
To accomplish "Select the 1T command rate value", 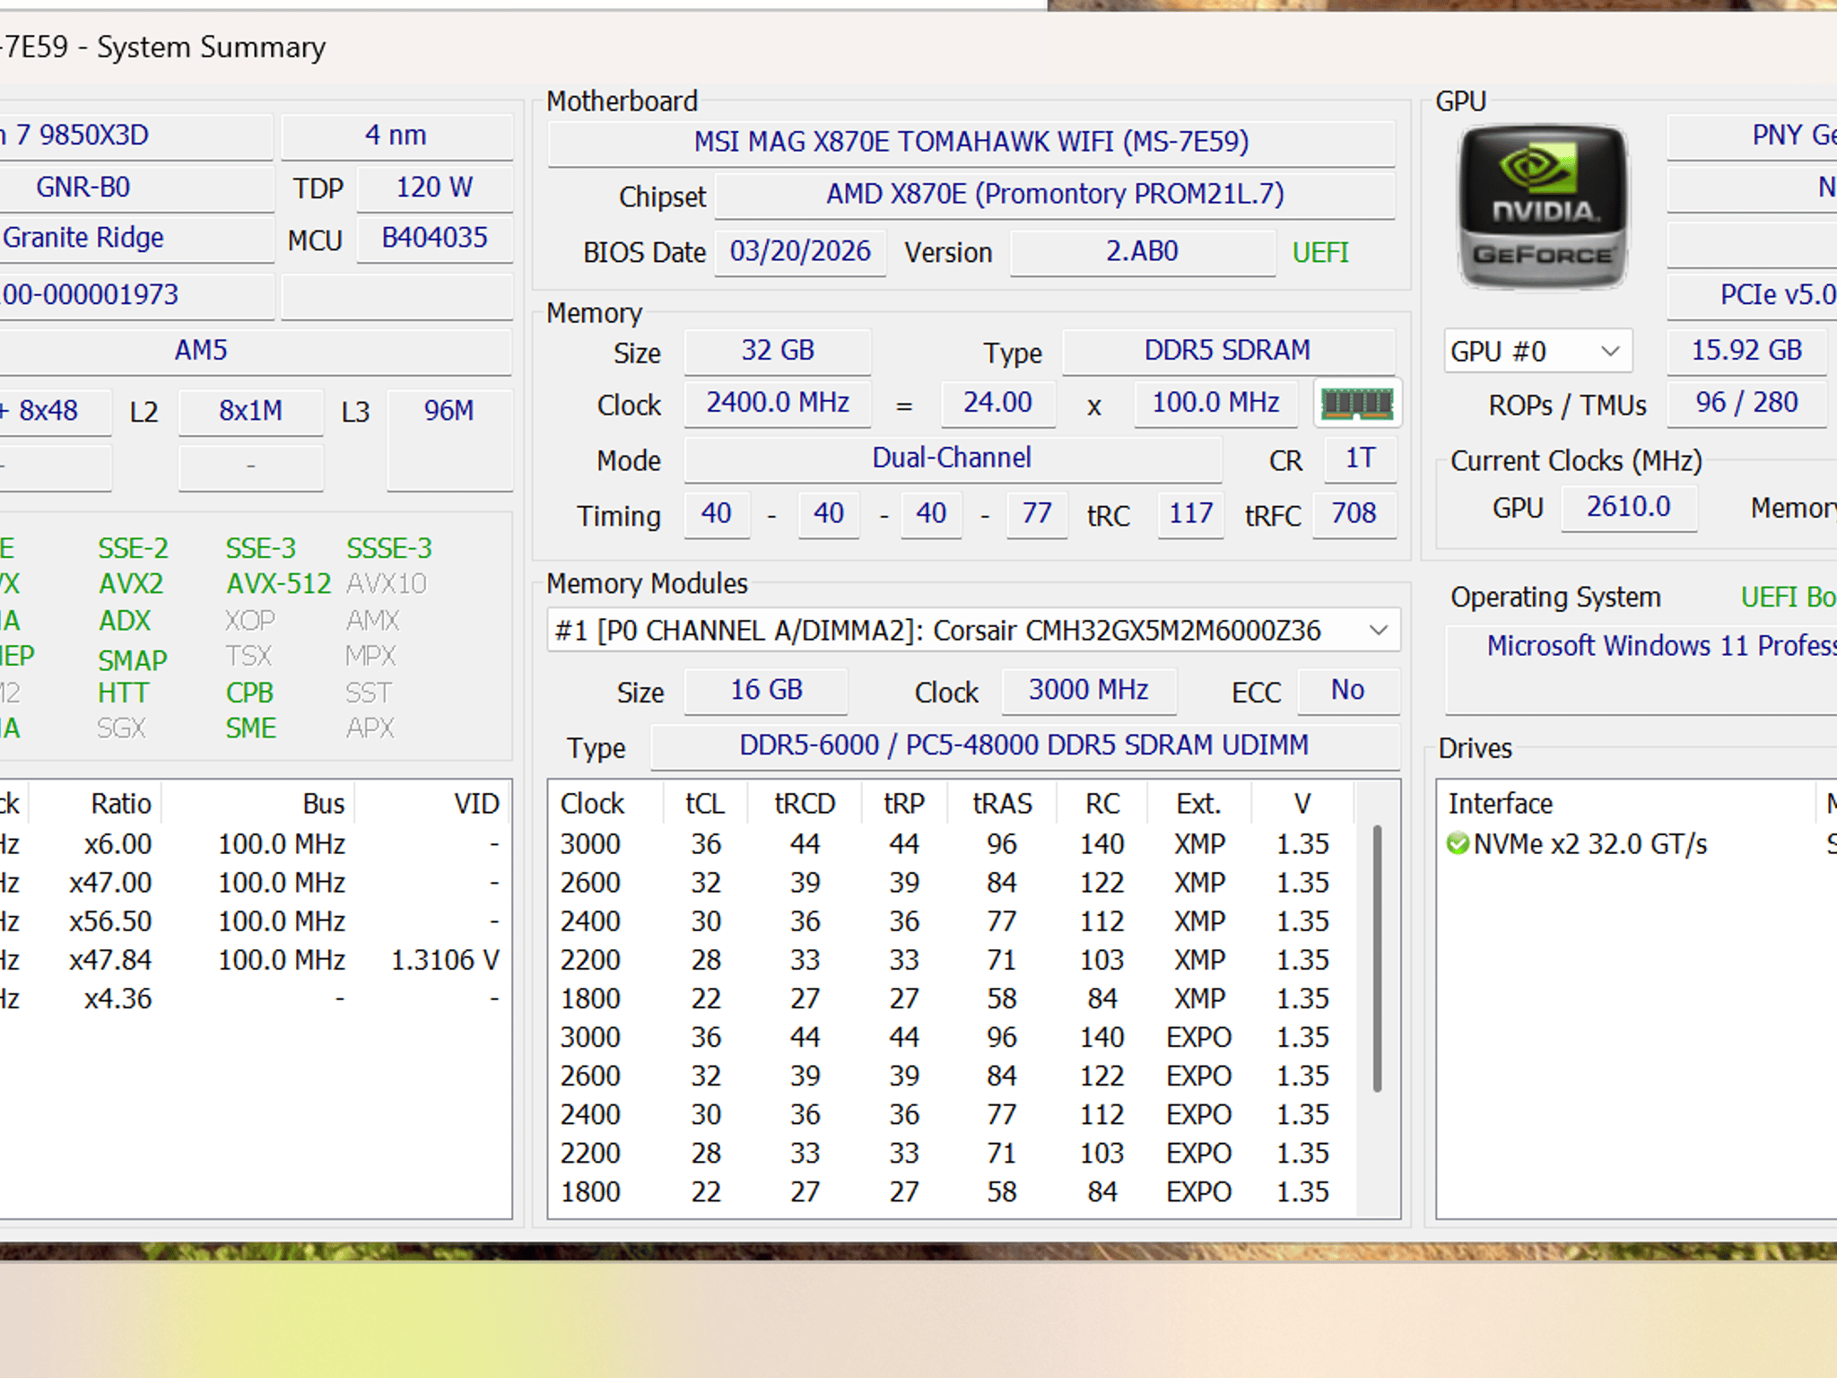I will click(x=1360, y=458).
